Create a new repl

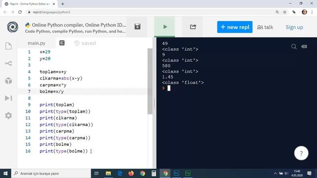(x=235, y=27)
